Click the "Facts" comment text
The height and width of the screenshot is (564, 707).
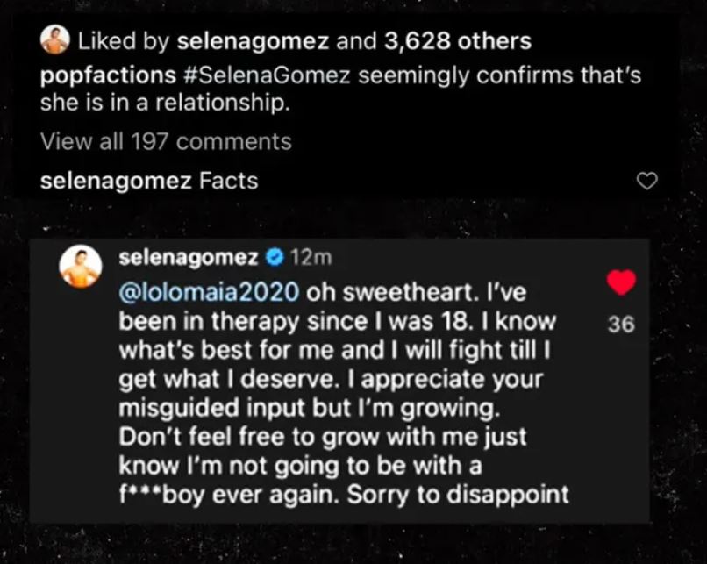228,182
